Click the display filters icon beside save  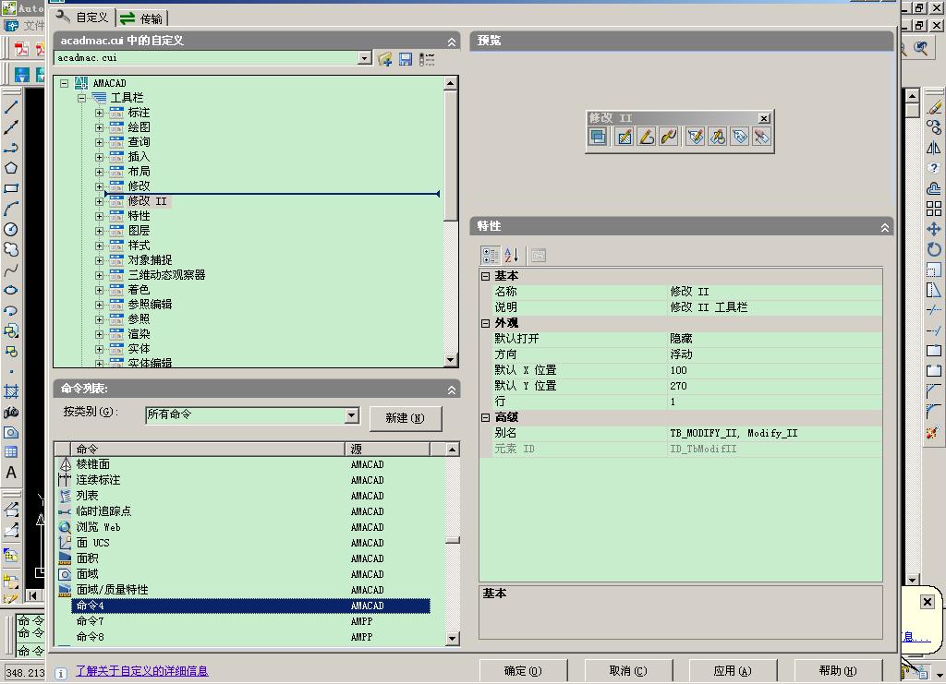tap(427, 58)
